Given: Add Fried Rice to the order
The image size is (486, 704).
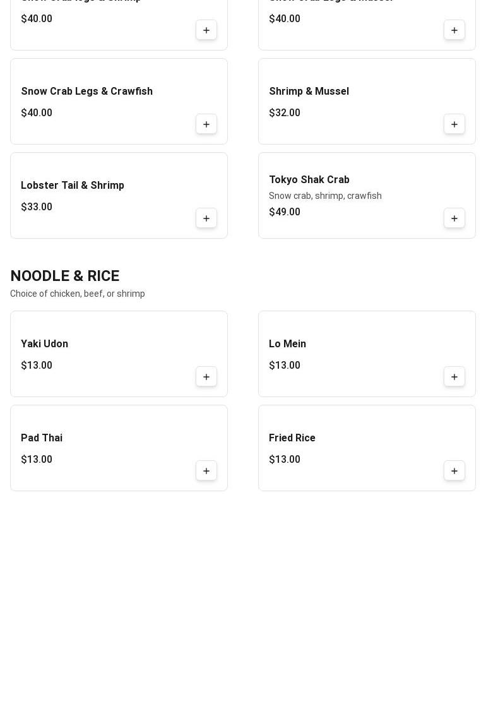Looking at the screenshot, I should [454, 471].
